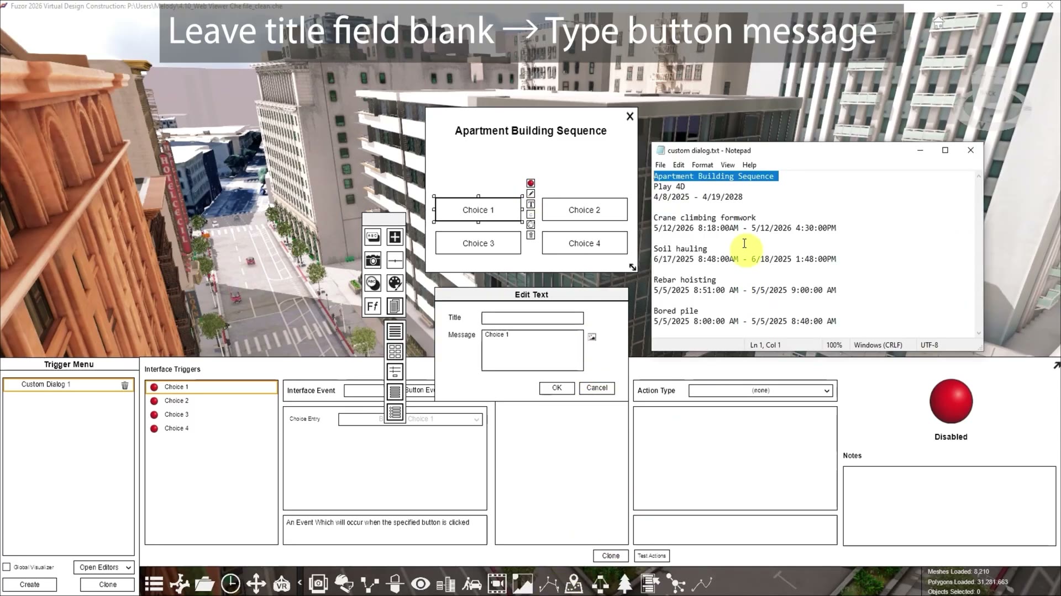Click the Clone button beside Test Actions
The image size is (1061, 596).
(x=611, y=556)
